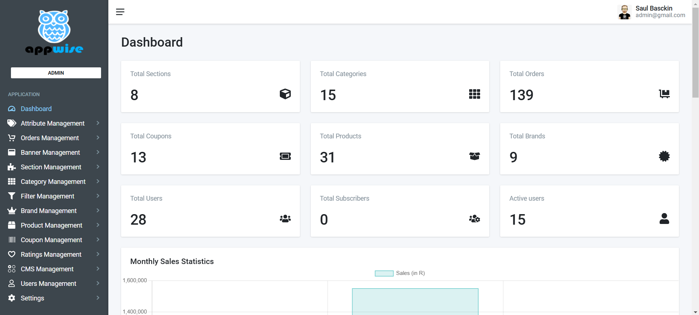
Task: Click the Dashboard gauge icon
Action: [12, 109]
